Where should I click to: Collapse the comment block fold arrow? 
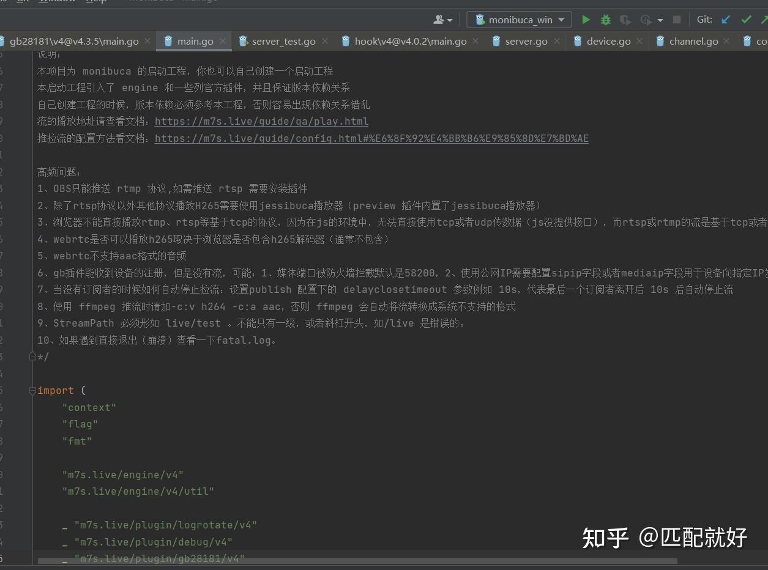pyautogui.click(x=32, y=355)
